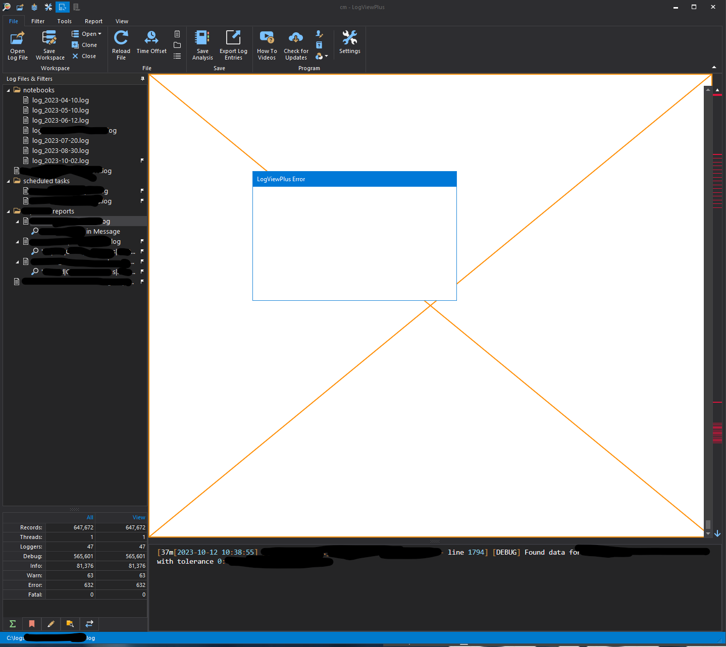
Task: Click the help book icon in Program group
Action: pyautogui.click(x=319, y=45)
